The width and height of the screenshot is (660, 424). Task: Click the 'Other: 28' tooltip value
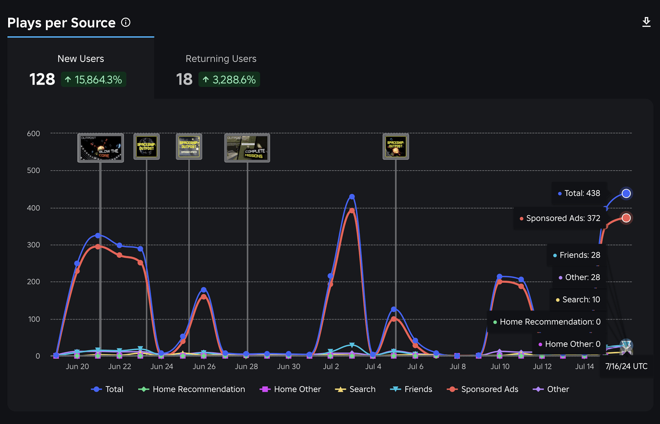[579, 277]
